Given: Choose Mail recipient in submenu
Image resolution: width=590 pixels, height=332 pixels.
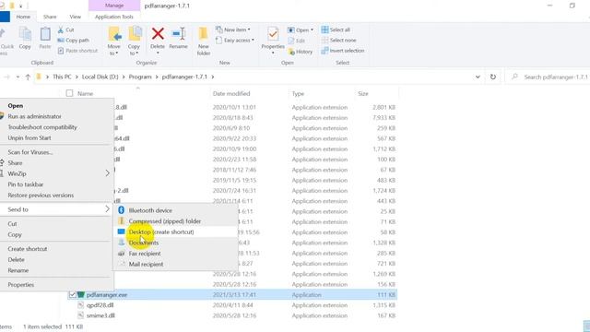Looking at the screenshot, I should (x=176, y=265).
